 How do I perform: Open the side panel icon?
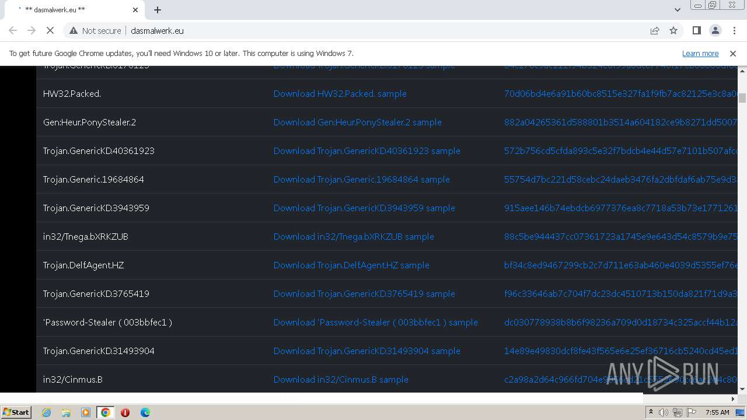coord(696,30)
